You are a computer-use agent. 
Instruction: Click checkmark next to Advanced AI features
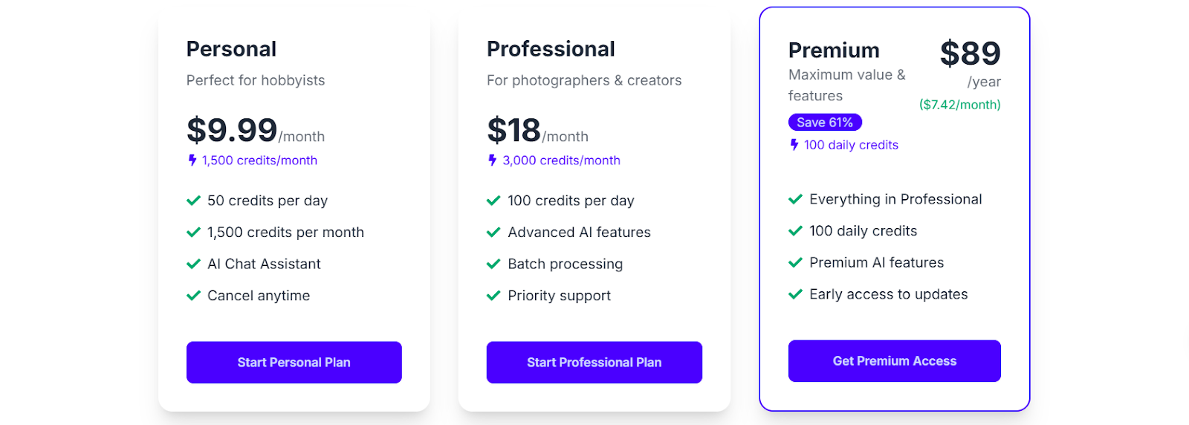(493, 233)
